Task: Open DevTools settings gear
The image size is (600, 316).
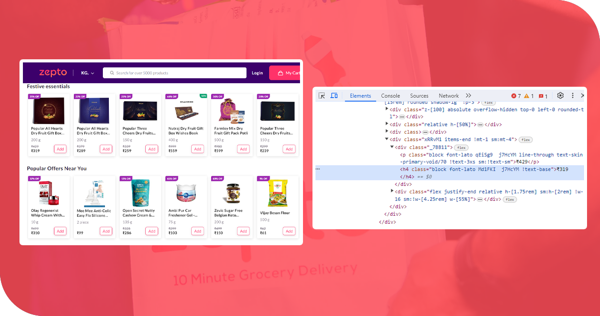Action: (560, 96)
